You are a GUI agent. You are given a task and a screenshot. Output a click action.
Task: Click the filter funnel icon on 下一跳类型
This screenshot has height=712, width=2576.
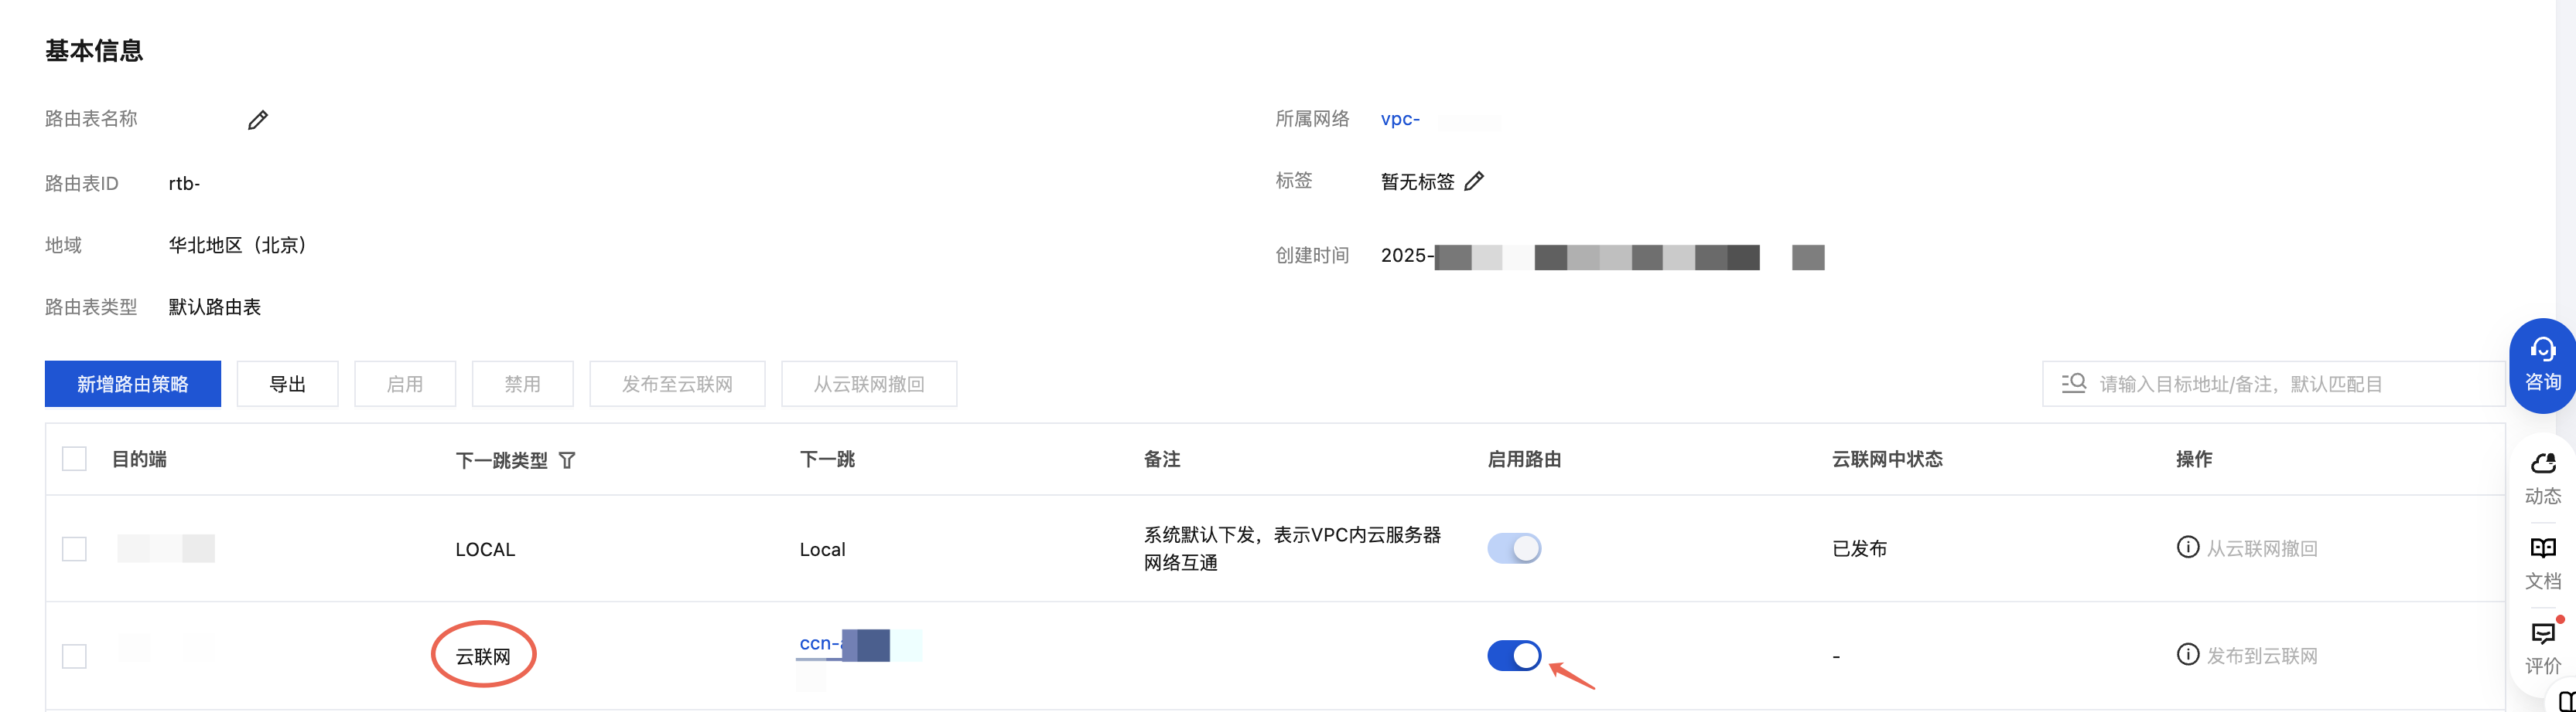pos(567,460)
